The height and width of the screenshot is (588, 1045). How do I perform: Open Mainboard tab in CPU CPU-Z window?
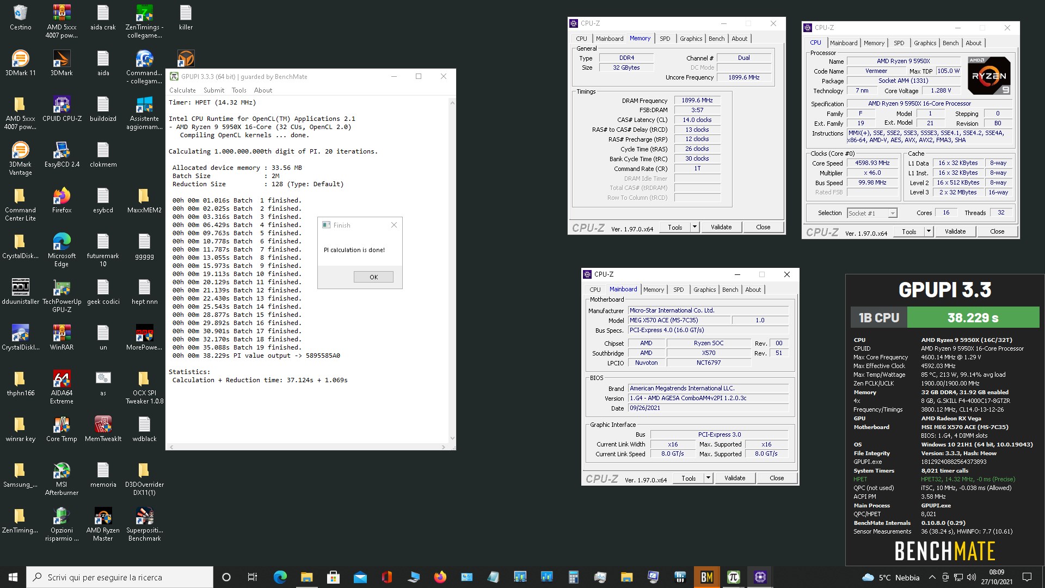tap(844, 43)
